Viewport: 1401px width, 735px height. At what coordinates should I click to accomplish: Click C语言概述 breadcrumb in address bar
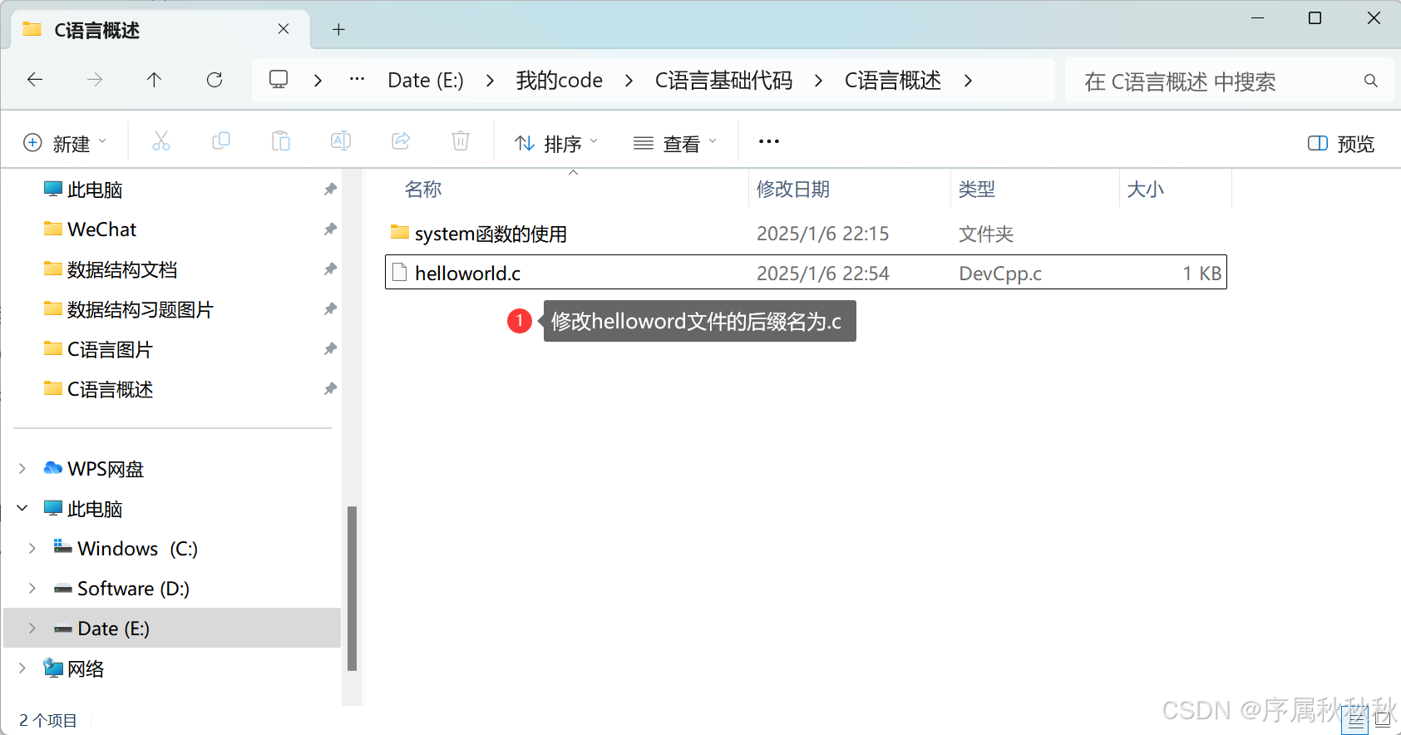[893, 81]
